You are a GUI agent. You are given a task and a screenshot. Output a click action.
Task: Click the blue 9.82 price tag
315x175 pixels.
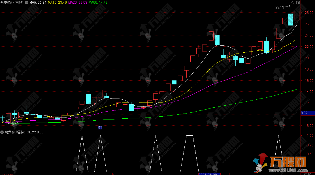click(308, 113)
